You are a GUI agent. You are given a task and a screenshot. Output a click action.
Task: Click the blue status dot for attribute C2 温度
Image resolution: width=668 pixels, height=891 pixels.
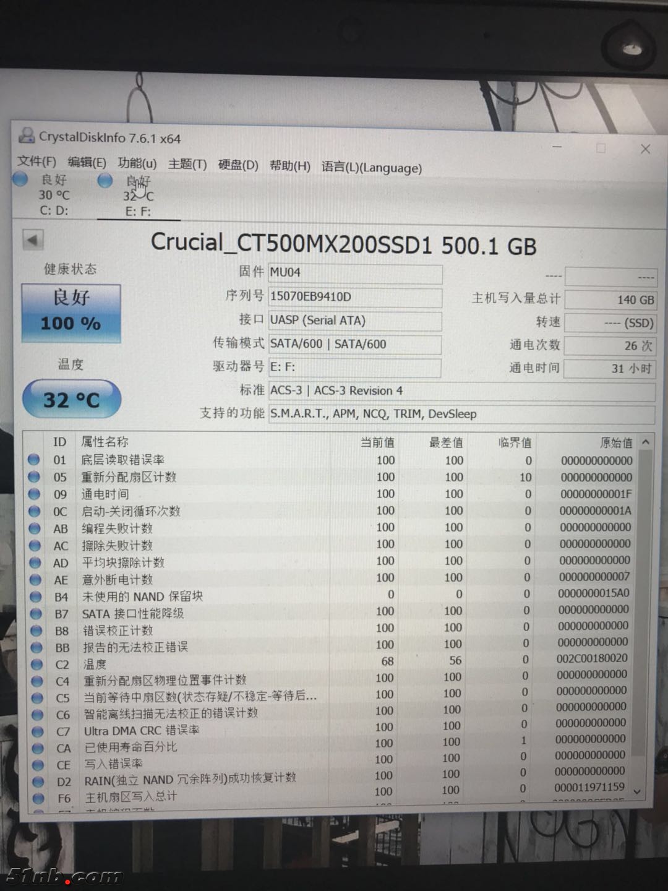(36, 664)
